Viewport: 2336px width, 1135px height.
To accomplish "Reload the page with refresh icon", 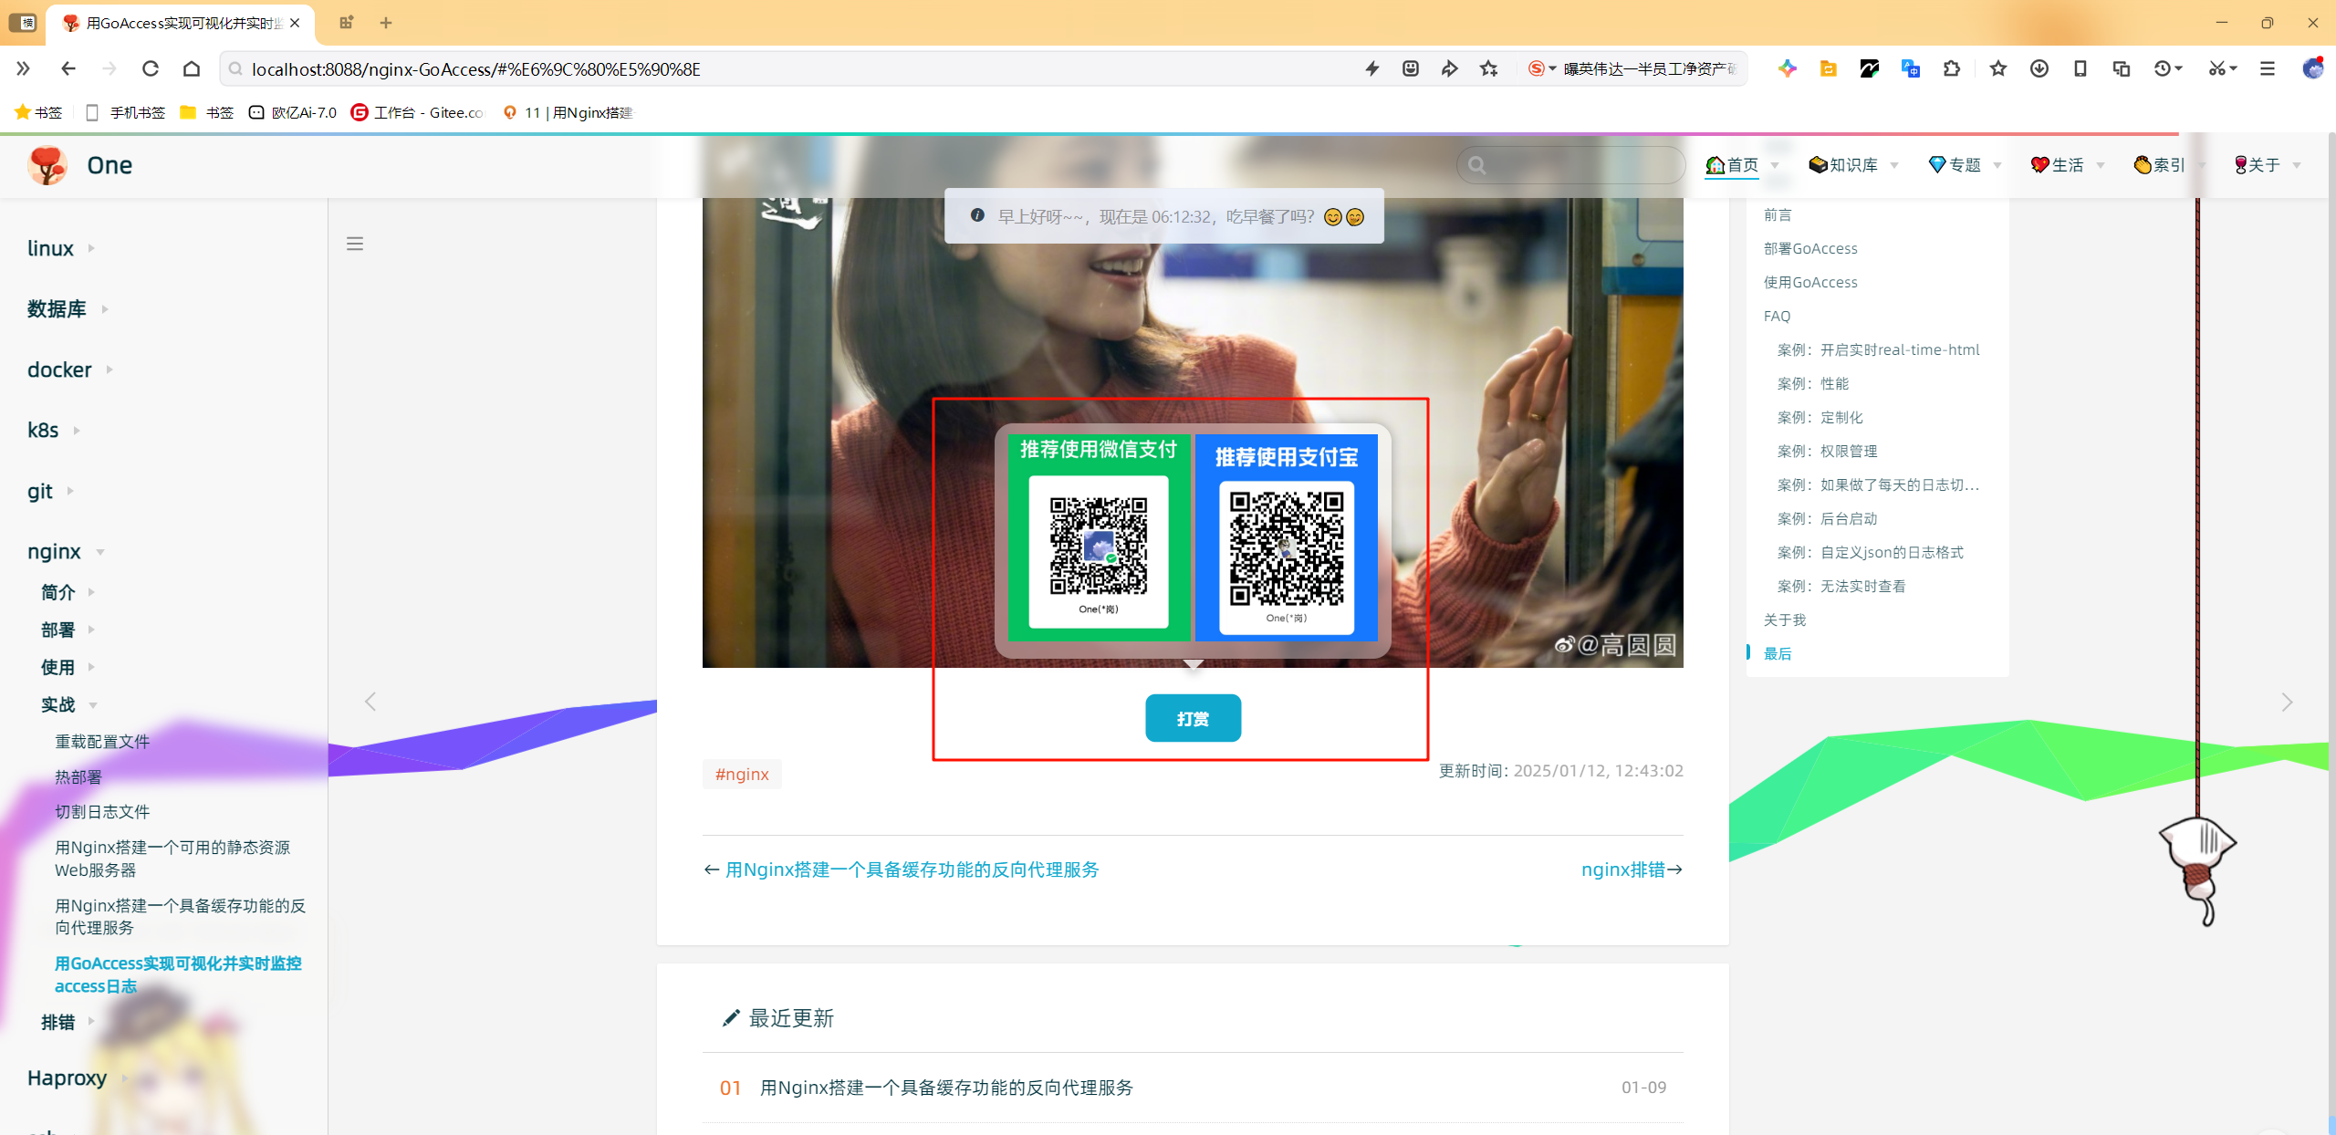I will [151, 68].
